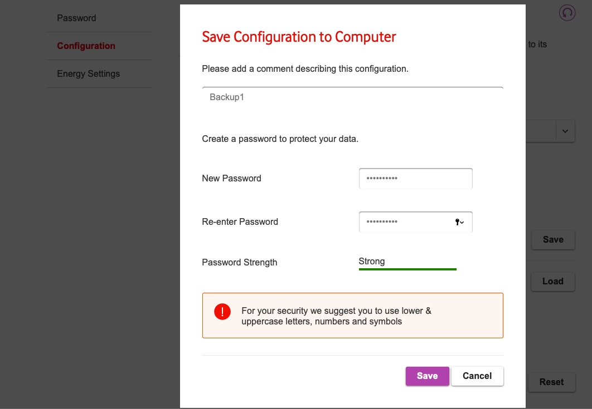Select Configuration in the sidebar
Viewport: 592px width, 409px height.
[x=86, y=46]
